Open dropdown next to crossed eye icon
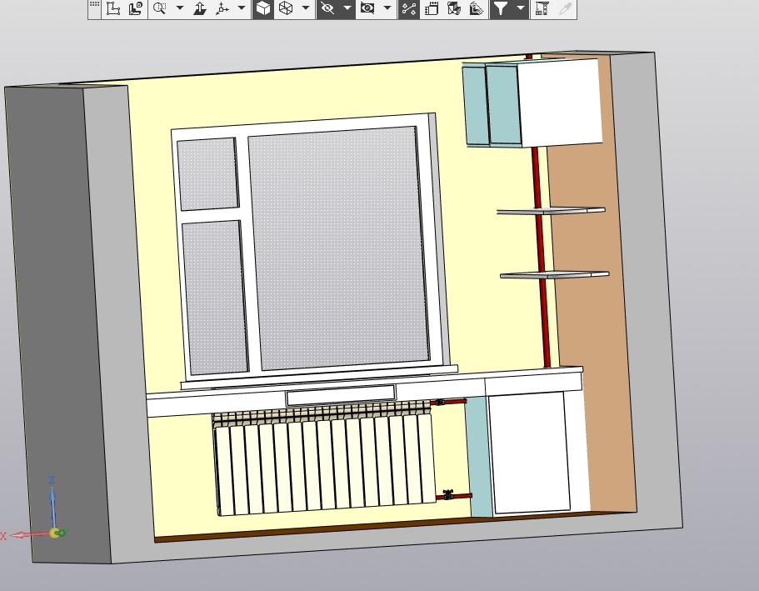The height and width of the screenshot is (591, 759). pyautogui.click(x=347, y=8)
